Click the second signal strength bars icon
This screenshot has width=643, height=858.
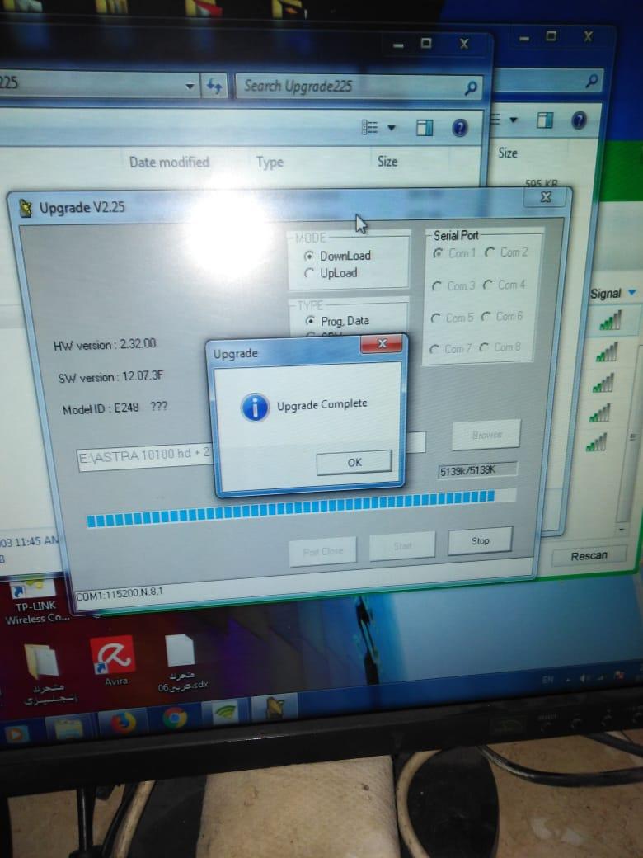click(x=607, y=352)
